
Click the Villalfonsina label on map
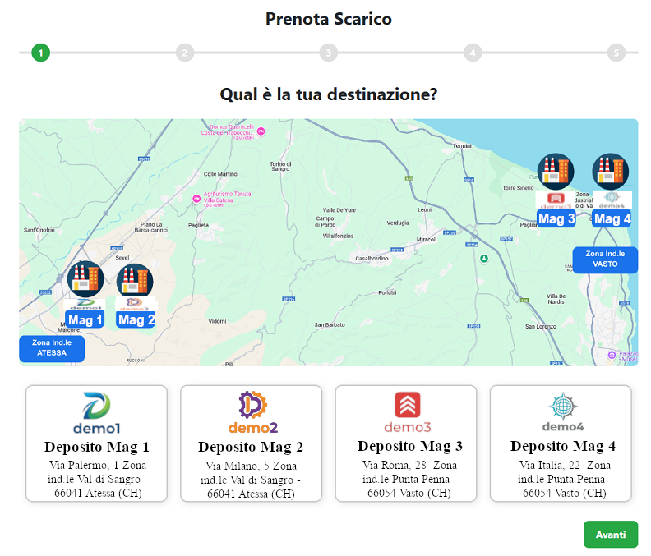coord(339,236)
